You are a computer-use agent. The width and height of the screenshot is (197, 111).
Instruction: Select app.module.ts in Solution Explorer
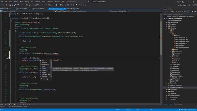pos(180,45)
